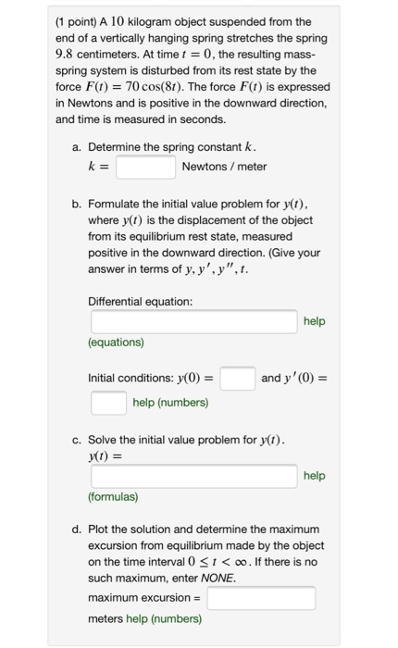Open help (numbers) link under initial conditions
Image resolution: width=398 pixels, height=648 pixels.
tap(170, 403)
